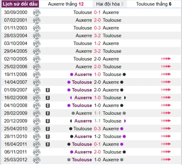Open the Lịch sử đối đầu tab

tap(20, 4)
